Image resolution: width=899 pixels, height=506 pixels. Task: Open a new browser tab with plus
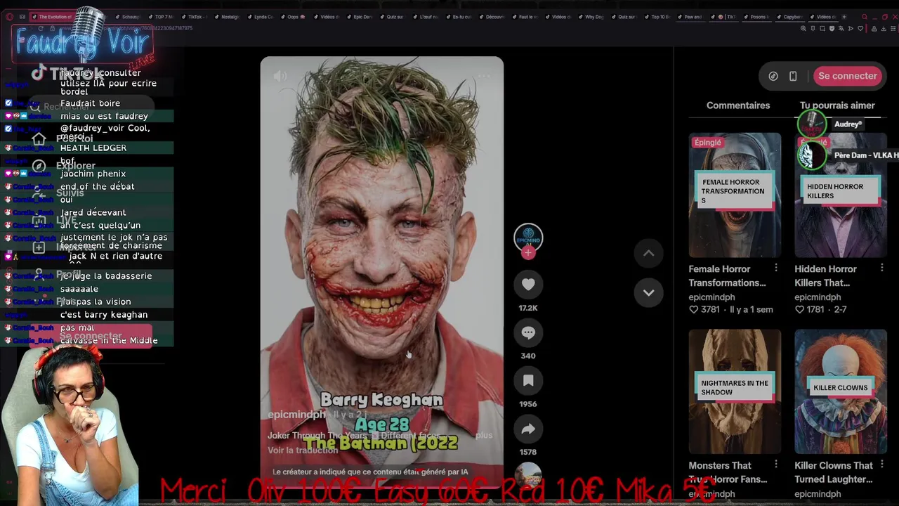844,17
